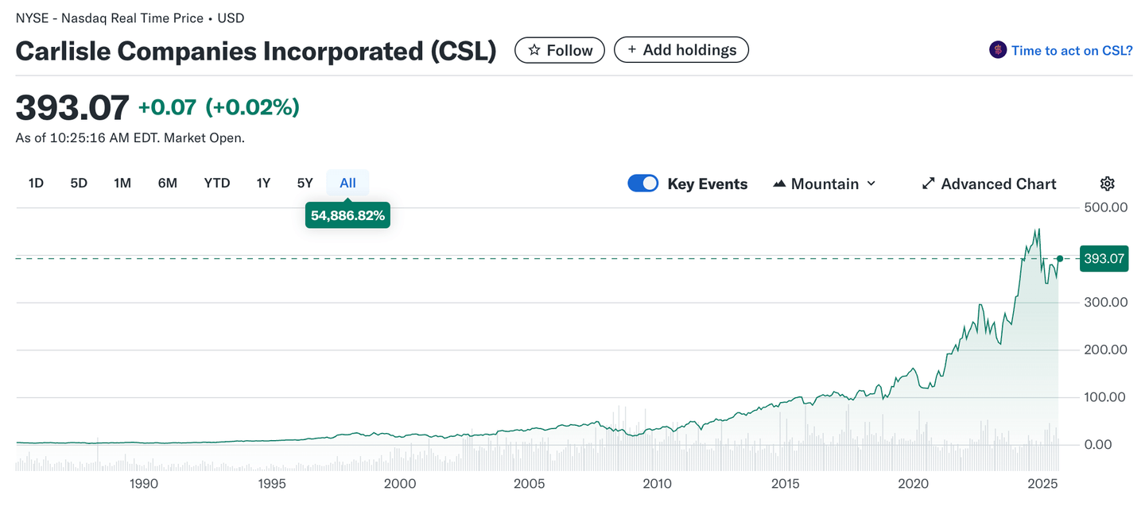Click the Advanced Chart label
Image resolution: width=1145 pixels, height=514 pixels.
tap(998, 184)
